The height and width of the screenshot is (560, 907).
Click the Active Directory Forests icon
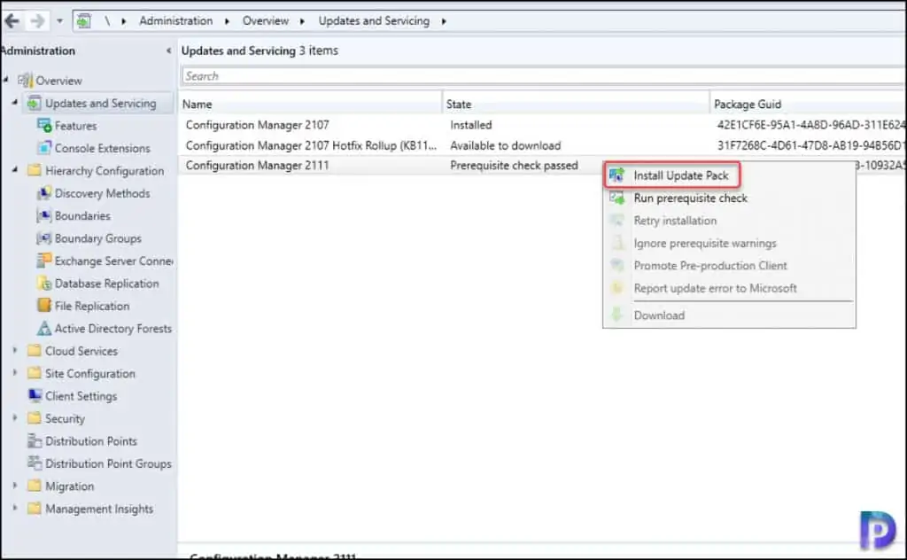[x=44, y=329]
